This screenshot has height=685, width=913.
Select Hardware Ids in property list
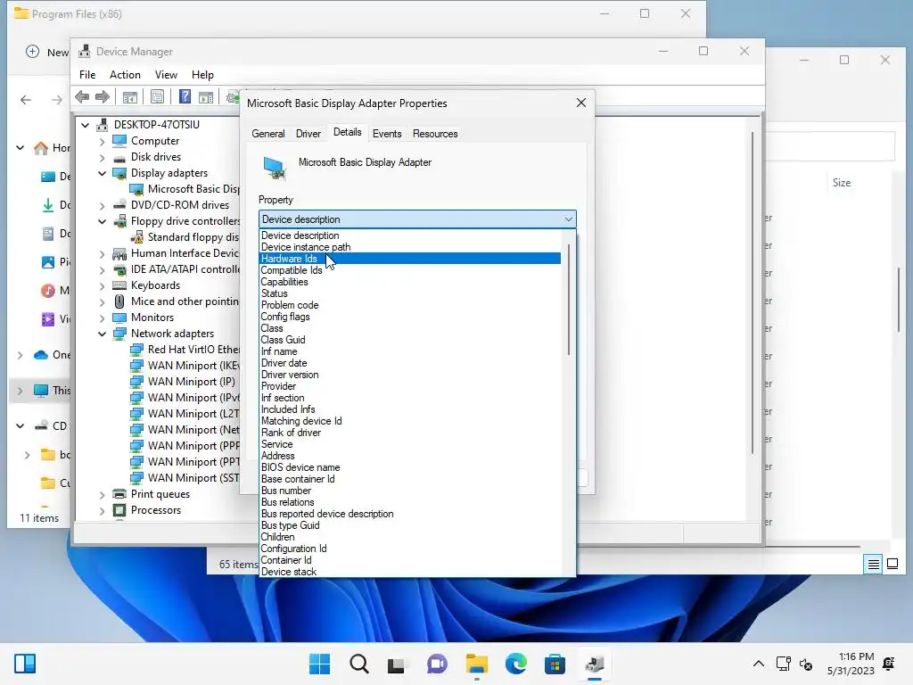click(410, 259)
